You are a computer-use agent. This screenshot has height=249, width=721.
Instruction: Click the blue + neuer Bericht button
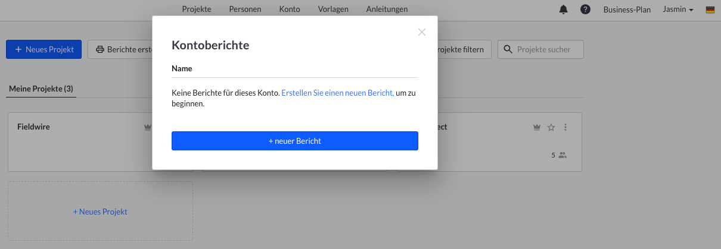[295, 141]
